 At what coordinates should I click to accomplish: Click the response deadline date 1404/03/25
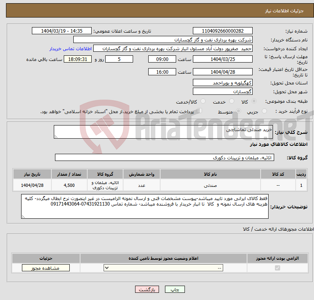click(222, 59)
